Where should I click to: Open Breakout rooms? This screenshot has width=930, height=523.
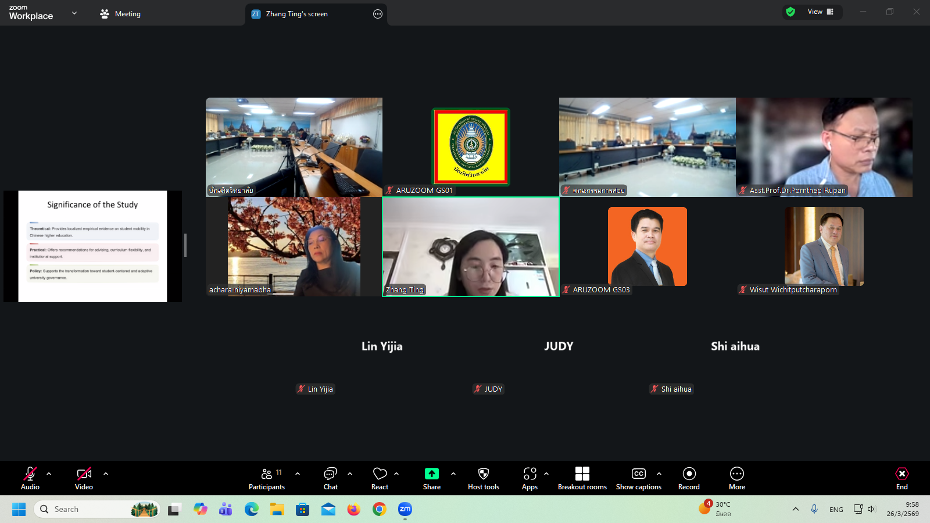[x=582, y=474]
